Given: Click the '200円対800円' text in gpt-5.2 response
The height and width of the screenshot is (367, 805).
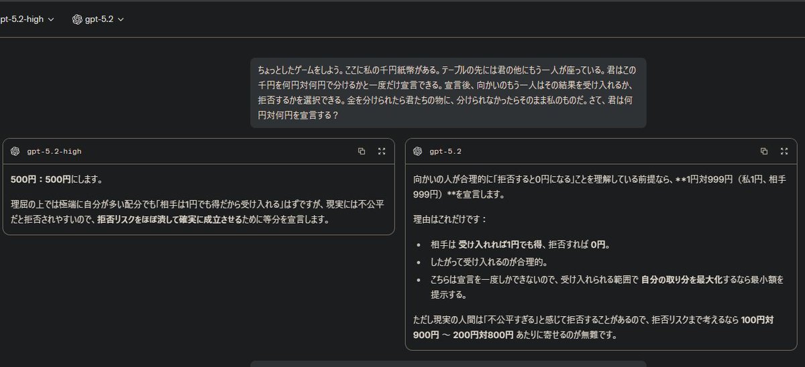Looking at the screenshot, I should [483, 334].
